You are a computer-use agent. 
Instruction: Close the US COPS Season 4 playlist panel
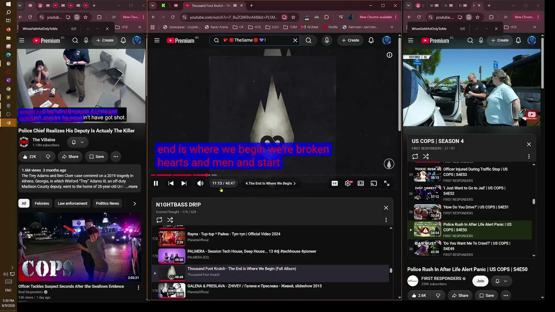[529, 144]
